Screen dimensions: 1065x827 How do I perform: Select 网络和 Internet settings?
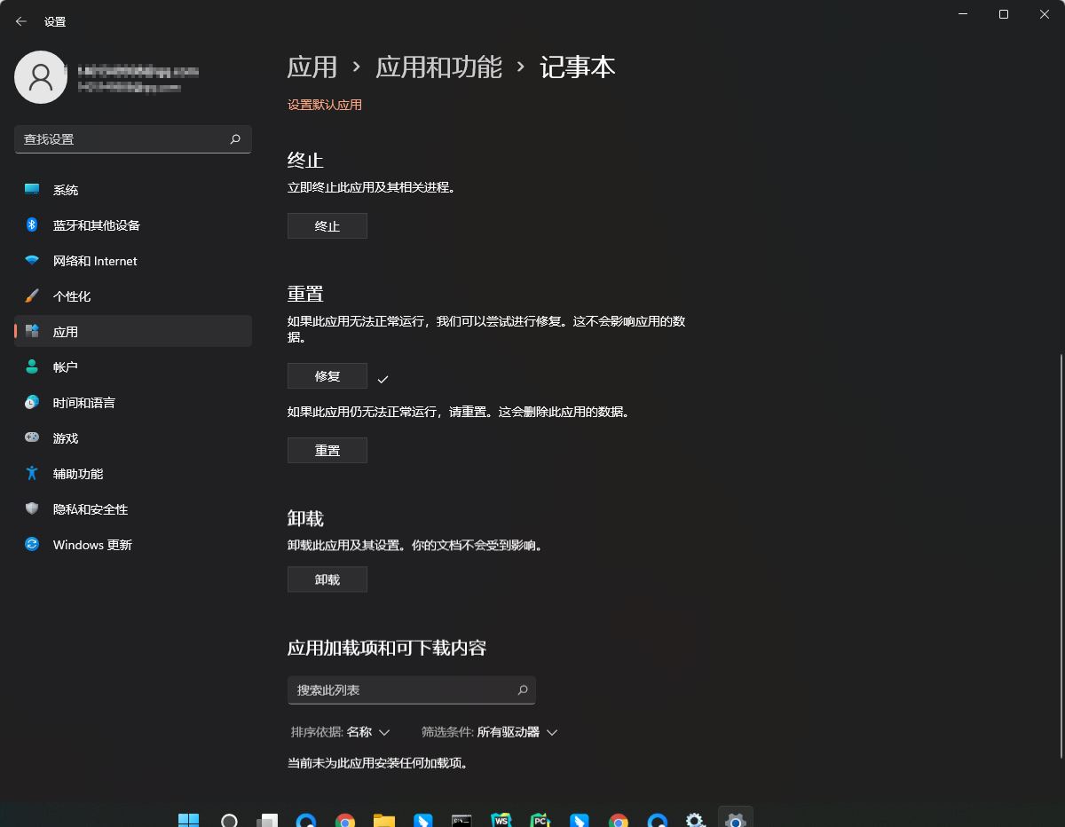tap(93, 260)
